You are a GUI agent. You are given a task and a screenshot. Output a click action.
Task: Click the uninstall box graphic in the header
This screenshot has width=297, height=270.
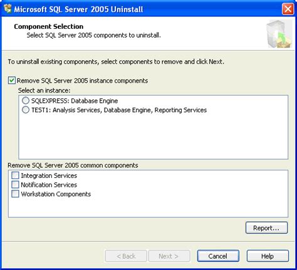click(x=279, y=34)
